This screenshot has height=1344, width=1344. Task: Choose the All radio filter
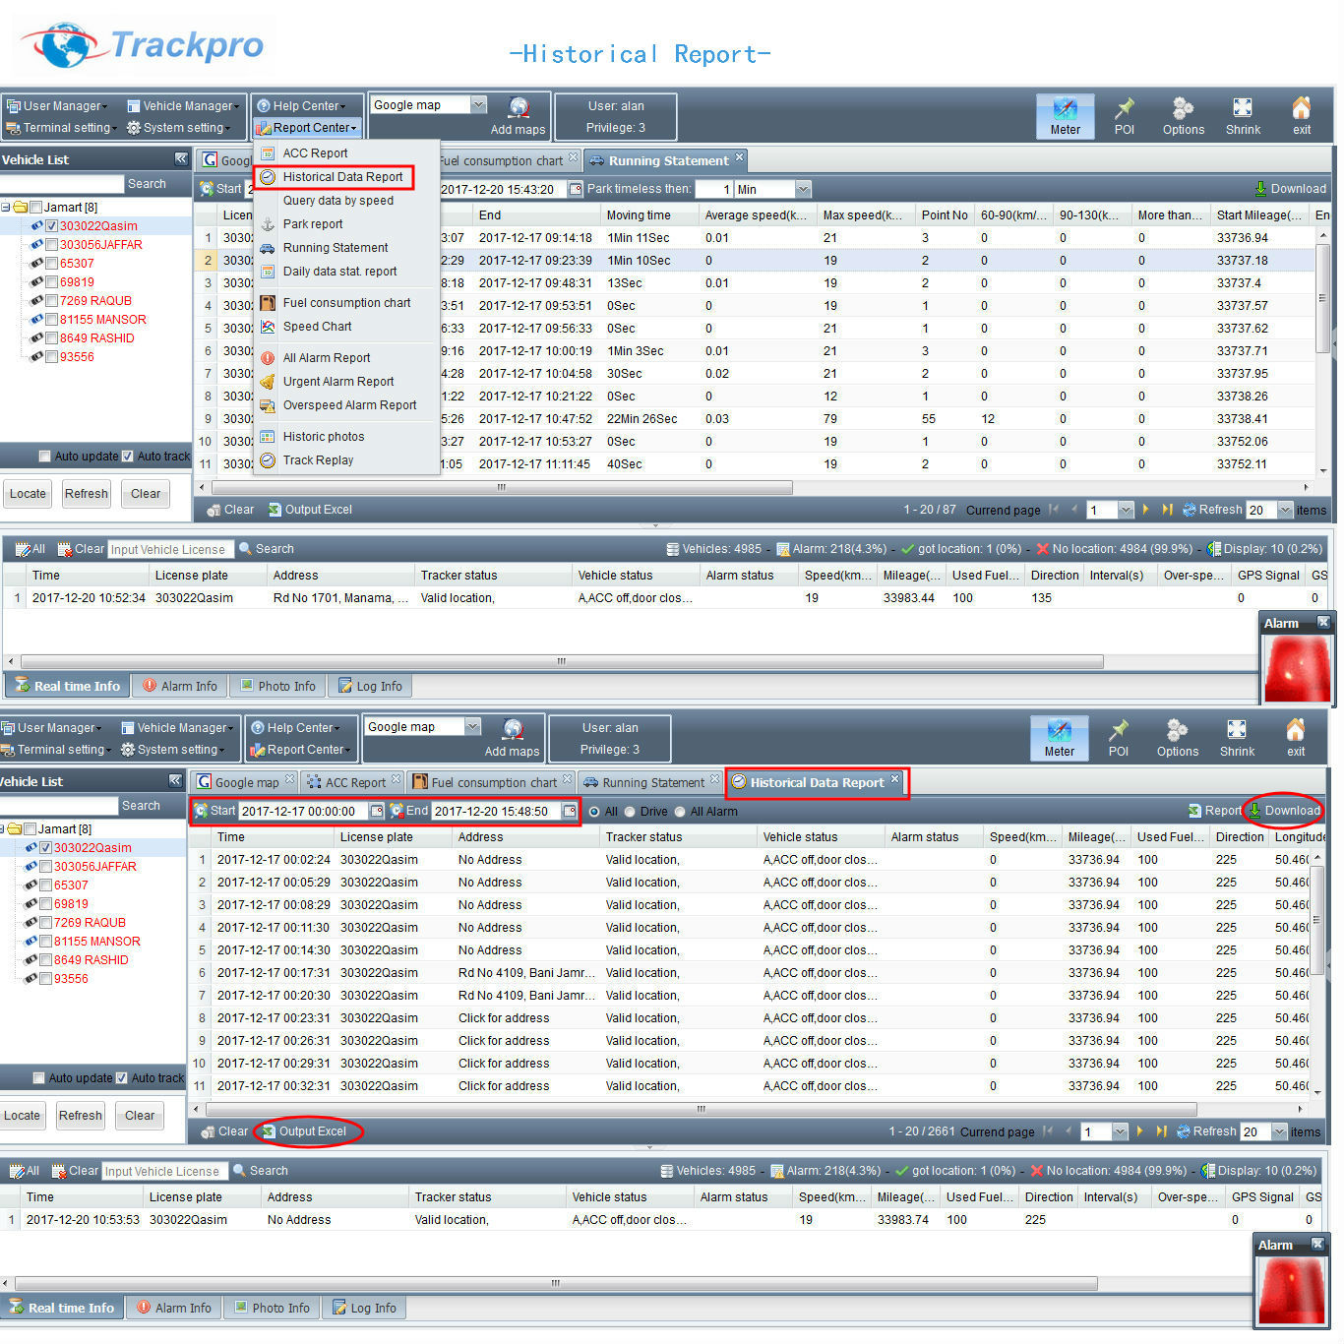[593, 812]
